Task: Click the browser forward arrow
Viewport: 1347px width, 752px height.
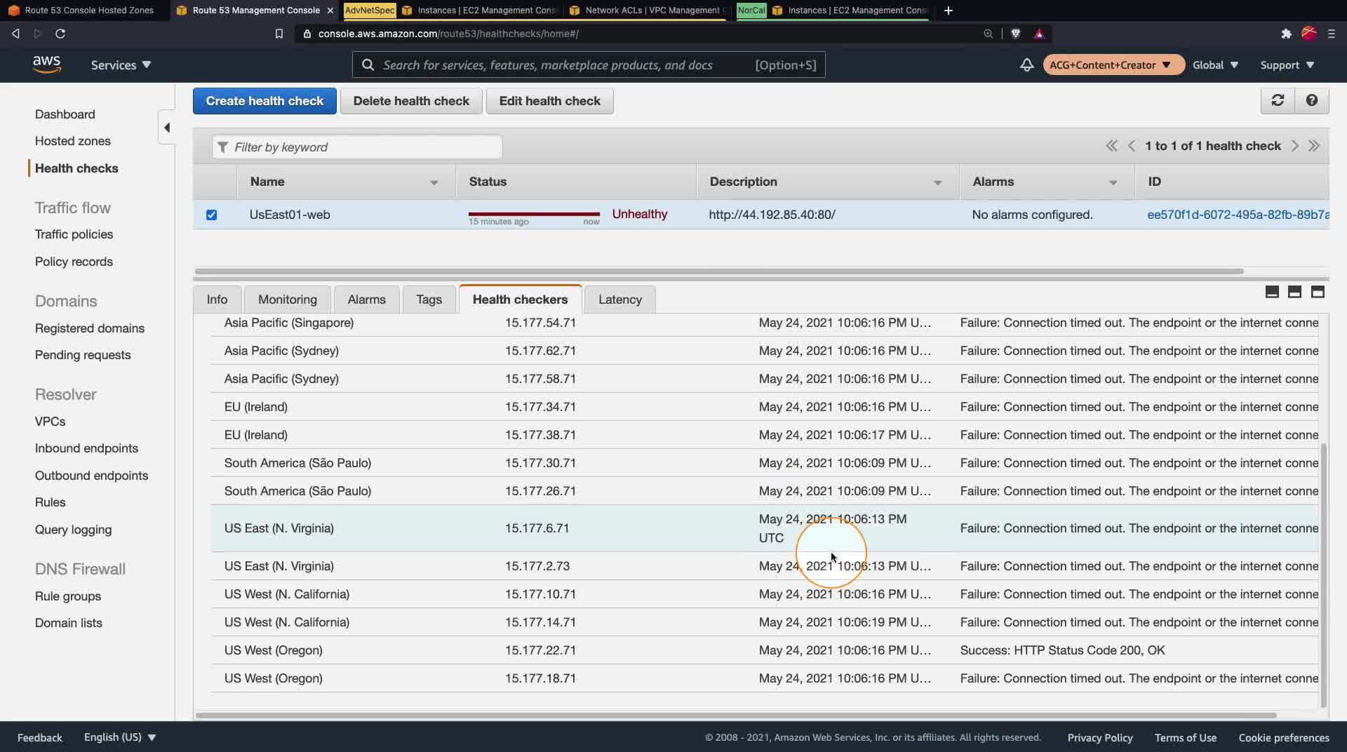Action: pos(38,34)
